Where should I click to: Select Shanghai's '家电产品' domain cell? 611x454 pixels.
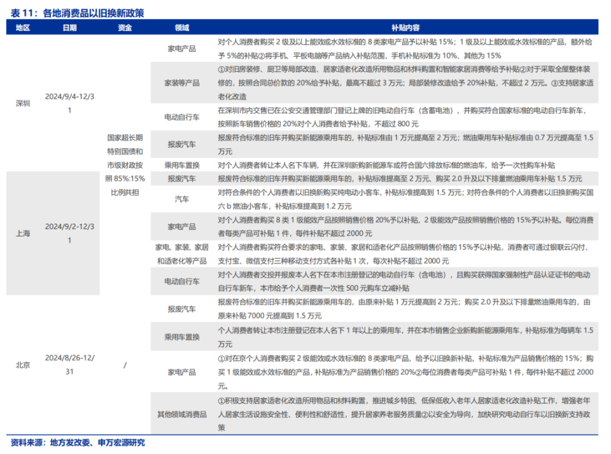[181, 227]
